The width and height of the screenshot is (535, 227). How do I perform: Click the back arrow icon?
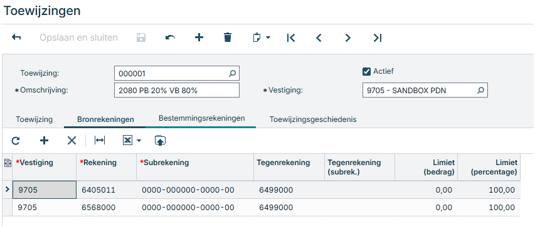(x=16, y=38)
